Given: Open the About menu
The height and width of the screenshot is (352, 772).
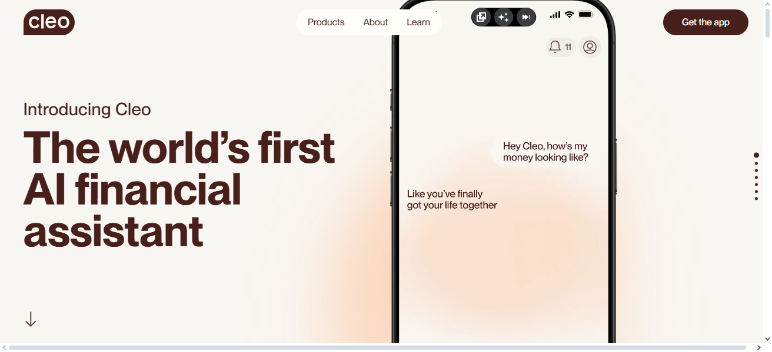Looking at the screenshot, I should [375, 22].
